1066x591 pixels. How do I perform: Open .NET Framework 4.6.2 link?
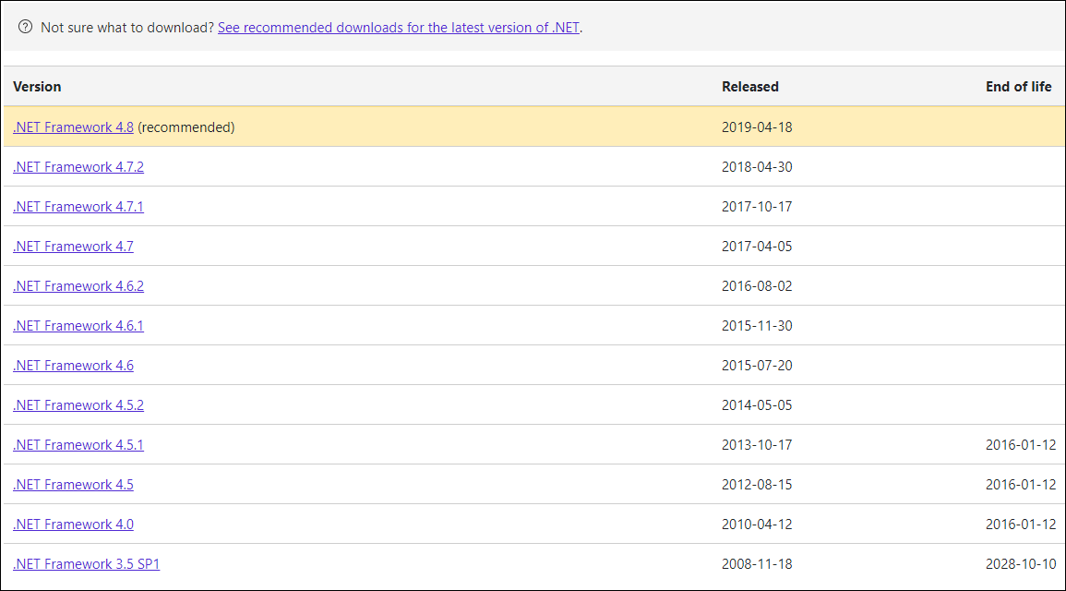(78, 286)
